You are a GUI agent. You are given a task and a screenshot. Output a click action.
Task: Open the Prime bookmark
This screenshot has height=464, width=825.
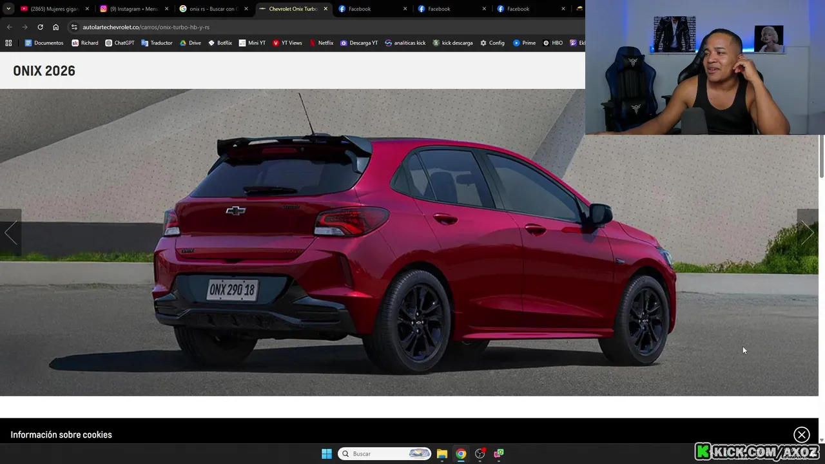pyautogui.click(x=524, y=43)
